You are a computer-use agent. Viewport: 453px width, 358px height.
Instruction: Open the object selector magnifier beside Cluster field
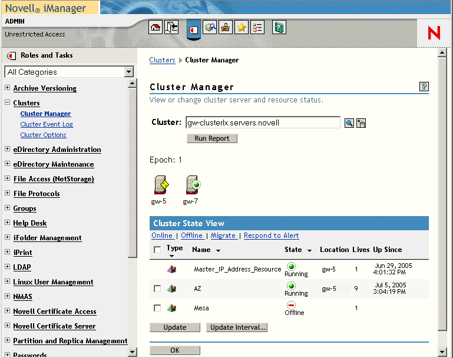click(x=349, y=123)
